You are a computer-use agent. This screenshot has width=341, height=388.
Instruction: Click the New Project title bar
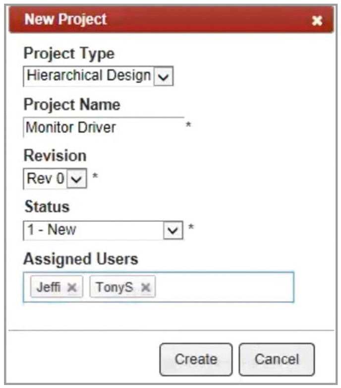coord(171,19)
